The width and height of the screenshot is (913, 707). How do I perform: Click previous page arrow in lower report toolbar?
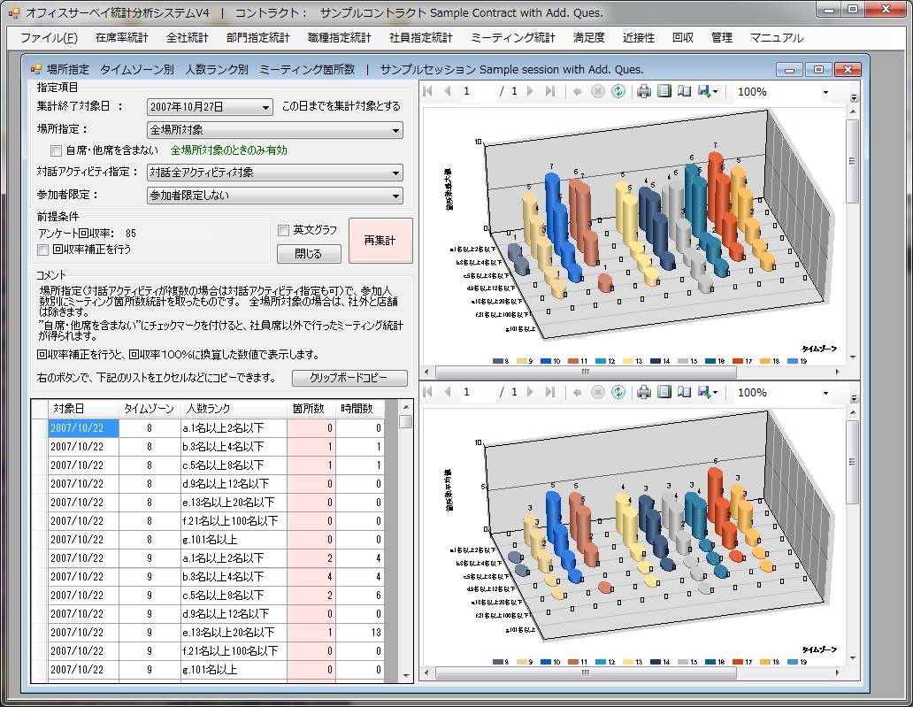click(447, 392)
